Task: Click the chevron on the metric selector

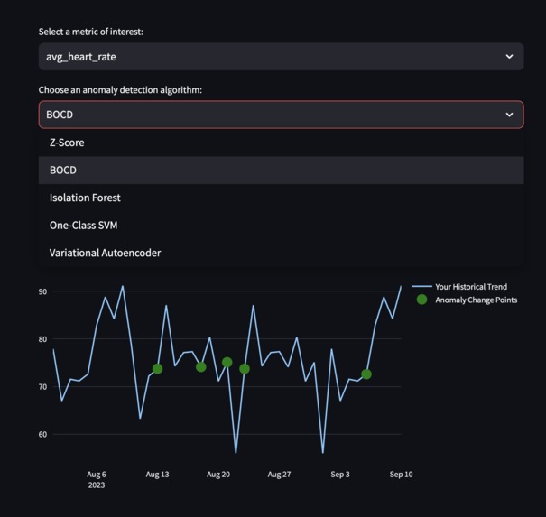Action: click(509, 57)
